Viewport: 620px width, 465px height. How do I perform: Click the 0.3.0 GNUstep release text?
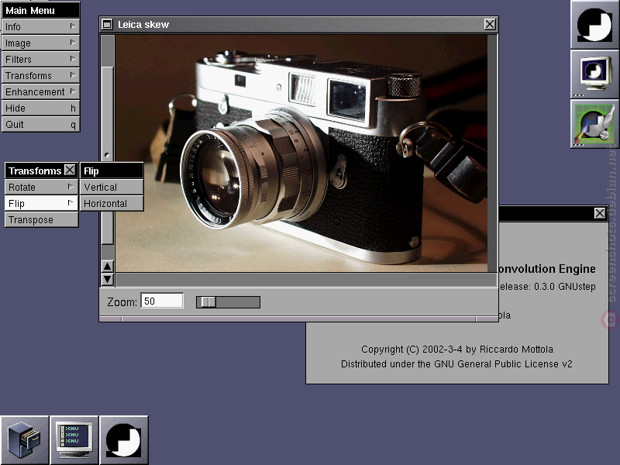tap(547, 286)
